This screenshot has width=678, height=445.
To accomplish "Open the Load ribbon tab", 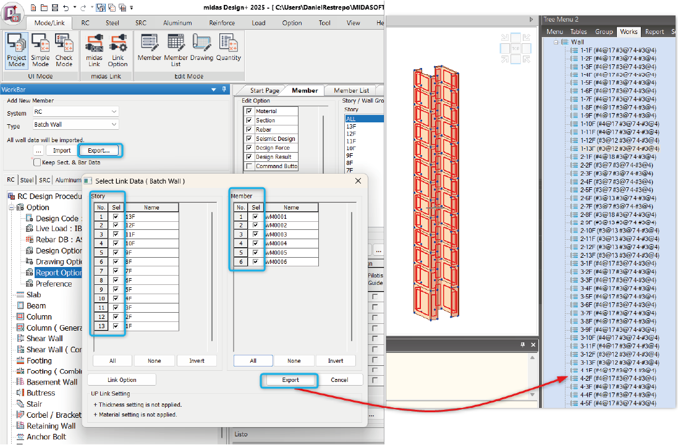I will click(258, 23).
